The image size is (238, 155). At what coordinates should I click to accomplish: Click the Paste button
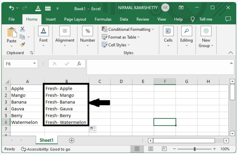coord(12,35)
